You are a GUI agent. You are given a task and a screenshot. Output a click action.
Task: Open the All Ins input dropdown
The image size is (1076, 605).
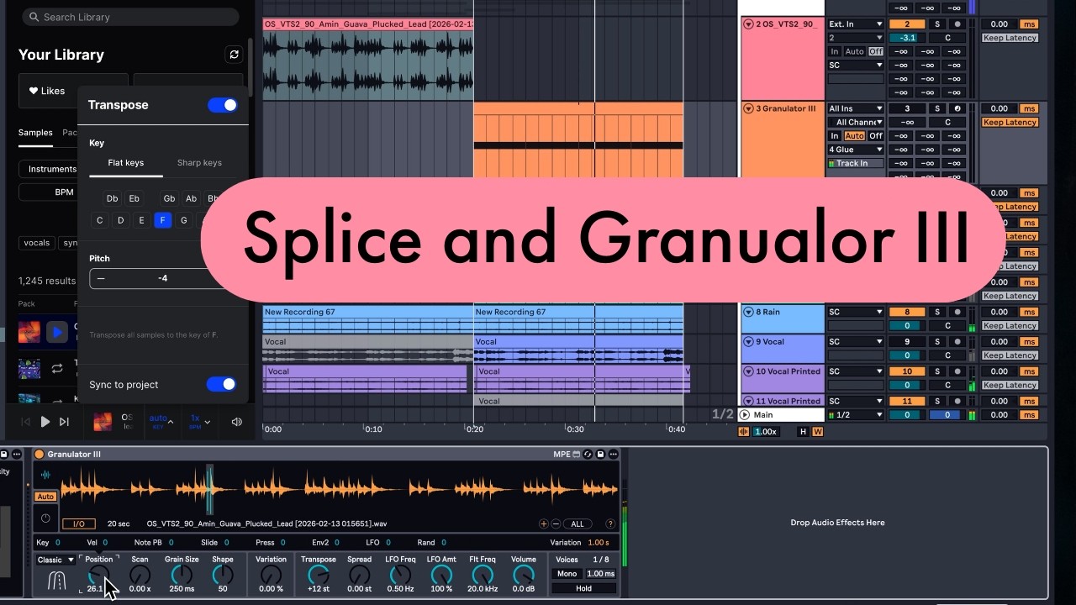856,108
